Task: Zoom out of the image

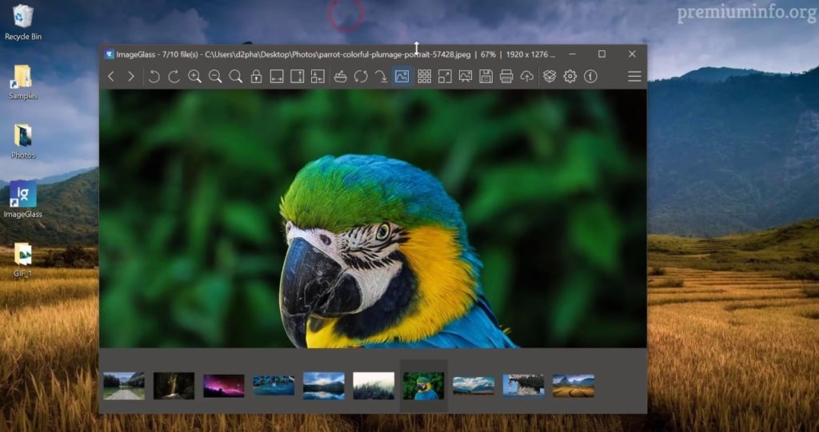Action: click(x=215, y=77)
